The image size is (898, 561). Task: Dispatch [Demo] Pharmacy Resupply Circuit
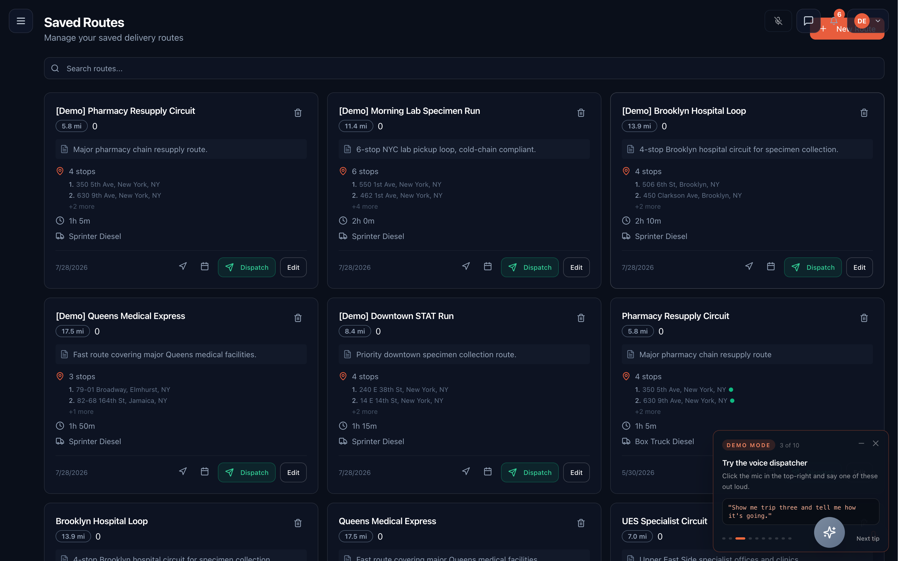tap(247, 268)
